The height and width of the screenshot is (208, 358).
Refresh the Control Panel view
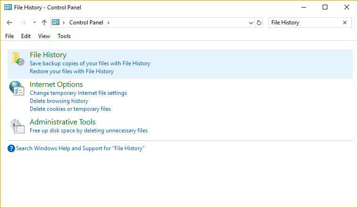(259, 23)
